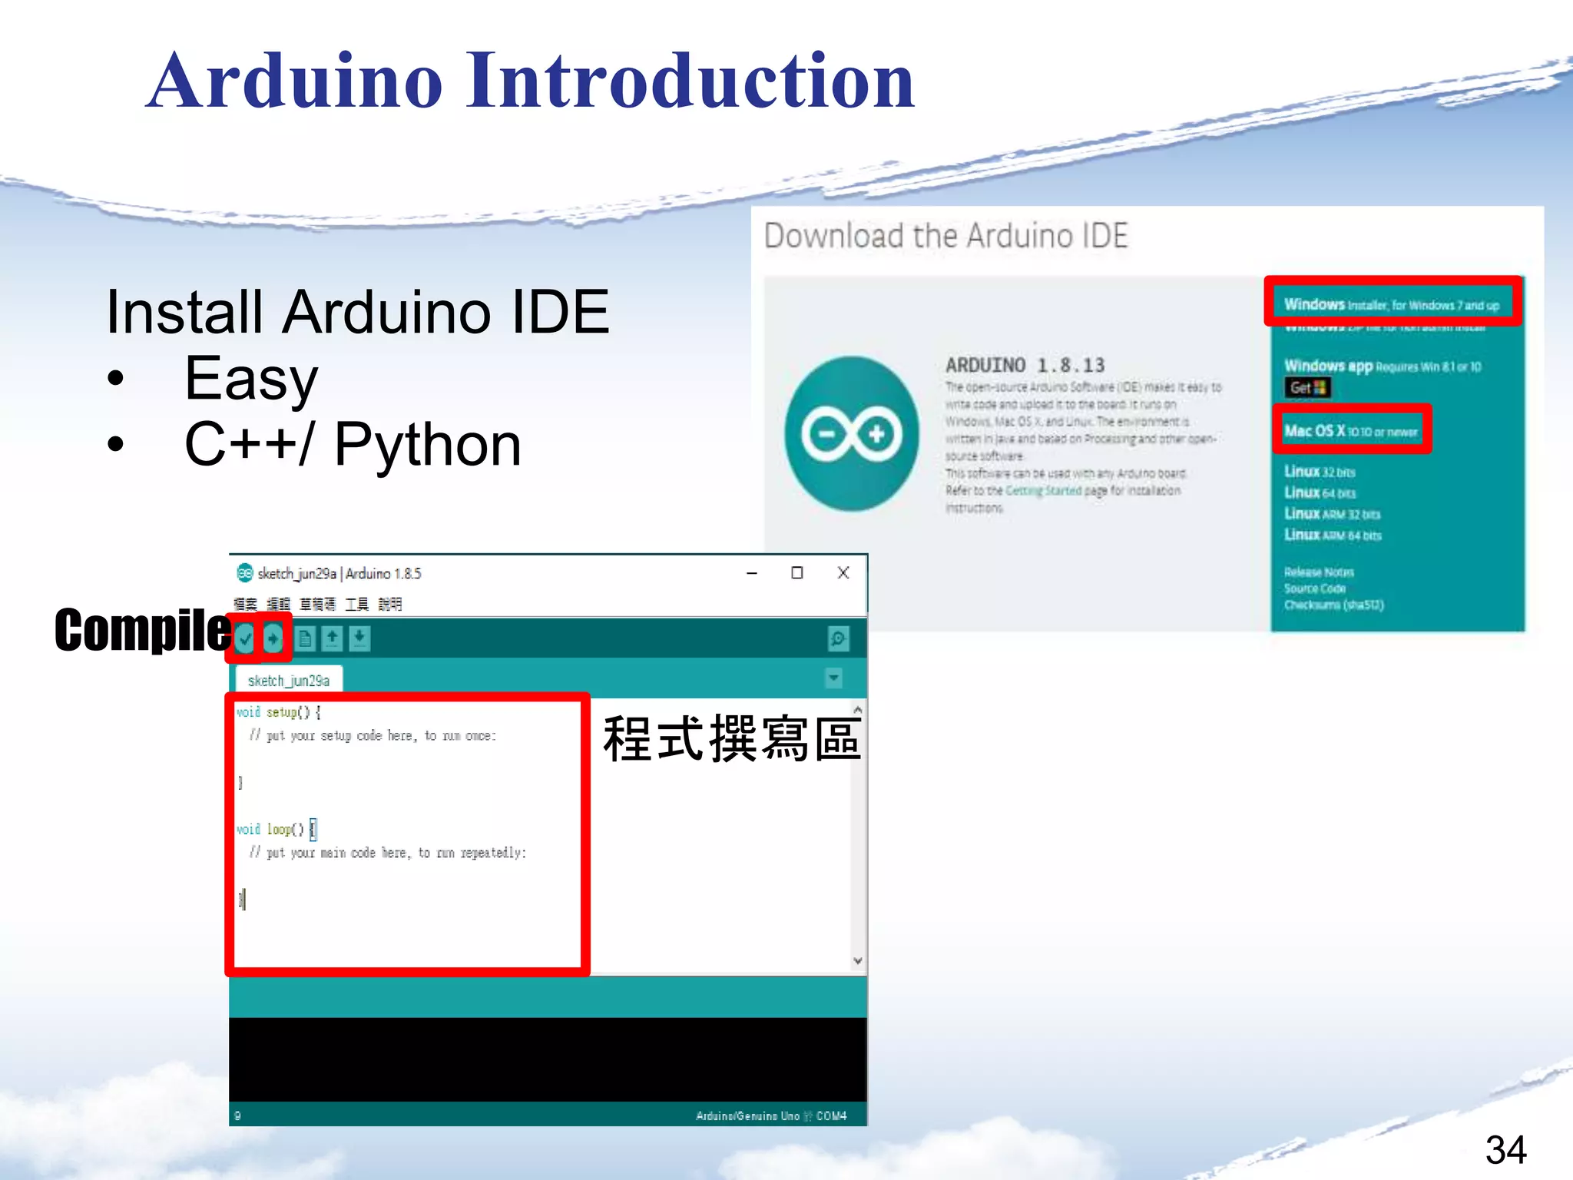Click the 'put your setup code here' comment
The height and width of the screenshot is (1180, 1573).
[x=373, y=735]
